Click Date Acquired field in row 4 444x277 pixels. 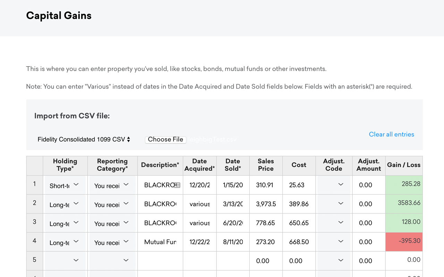pos(200,242)
